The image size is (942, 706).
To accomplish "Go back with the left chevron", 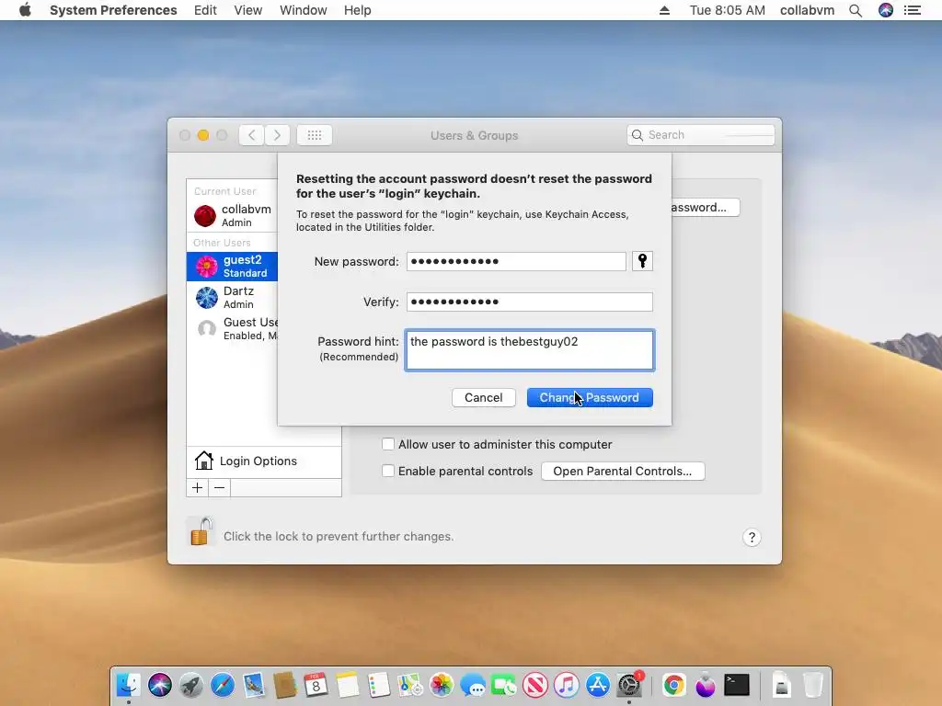I will 252,135.
